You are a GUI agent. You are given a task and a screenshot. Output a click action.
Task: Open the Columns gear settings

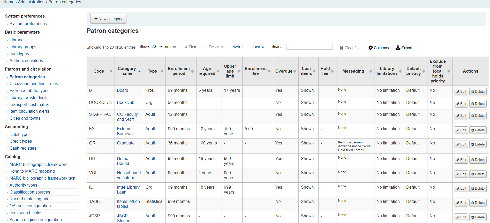(371, 48)
